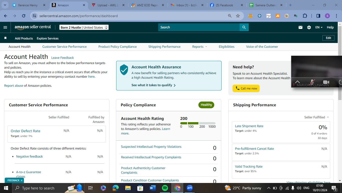Click the Leave Feedback link
This screenshot has height=193, width=342.
[x=63, y=58]
